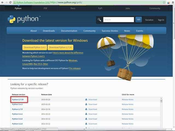Open the Chrome hamburger menu
The height and width of the screenshot is (131, 175).
pyautogui.click(x=173, y=2)
